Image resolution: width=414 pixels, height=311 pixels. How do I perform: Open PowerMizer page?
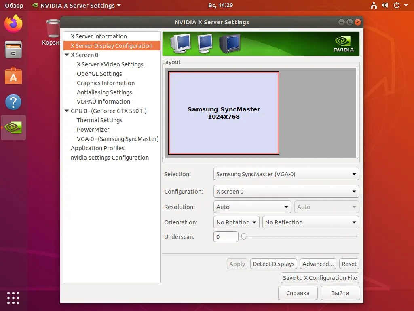pos(93,130)
